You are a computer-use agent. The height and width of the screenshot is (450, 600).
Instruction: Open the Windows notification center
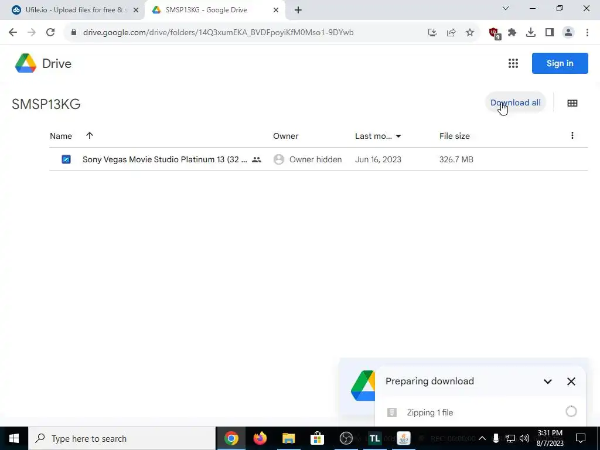[x=581, y=438]
